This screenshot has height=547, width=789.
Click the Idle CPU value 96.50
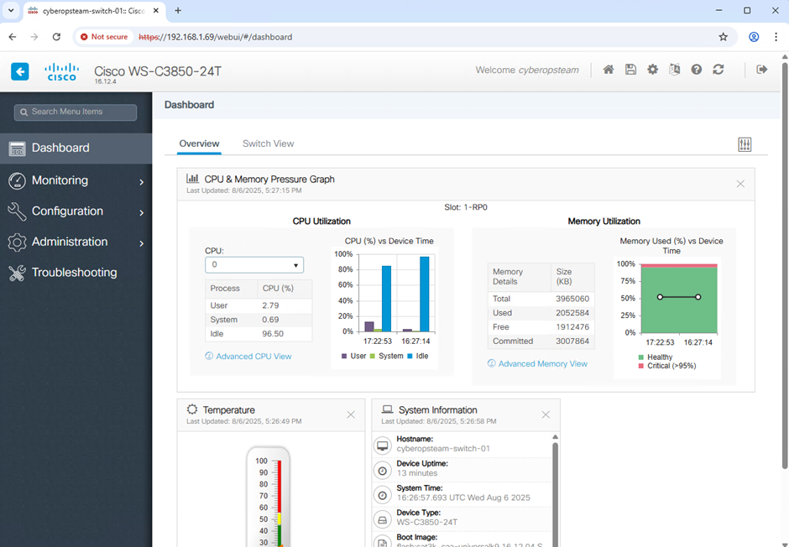273,334
